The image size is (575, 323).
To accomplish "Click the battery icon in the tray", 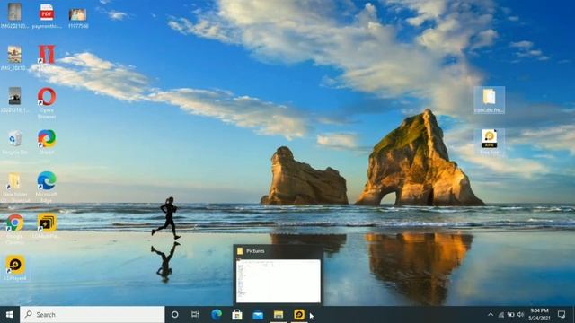I will (510, 315).
